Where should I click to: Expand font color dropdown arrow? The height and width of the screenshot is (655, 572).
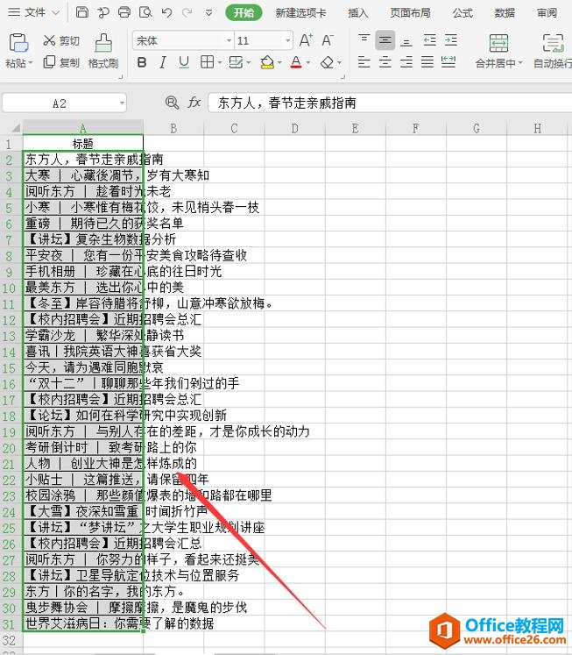click(x=308, y=63)
